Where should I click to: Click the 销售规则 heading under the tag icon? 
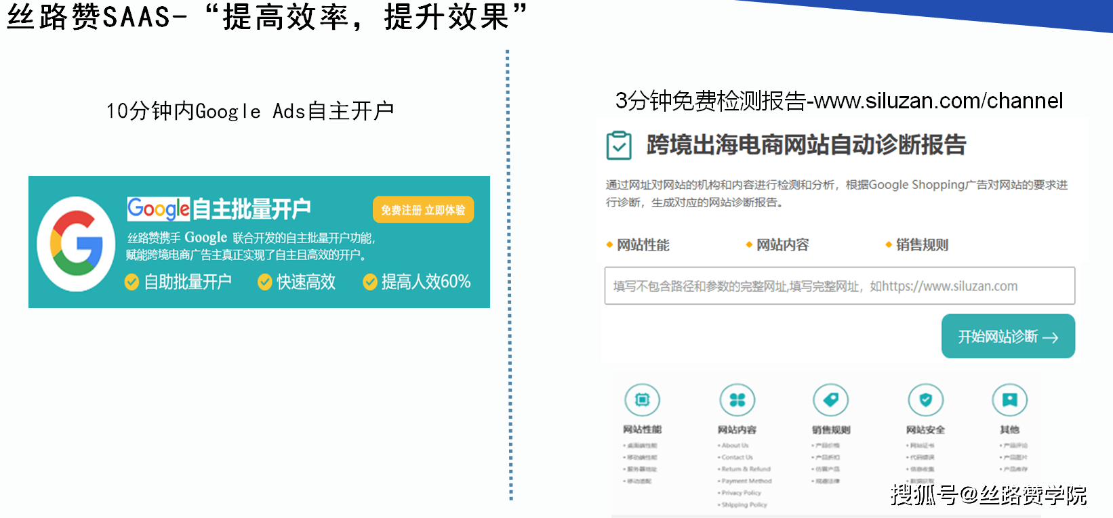831,429
